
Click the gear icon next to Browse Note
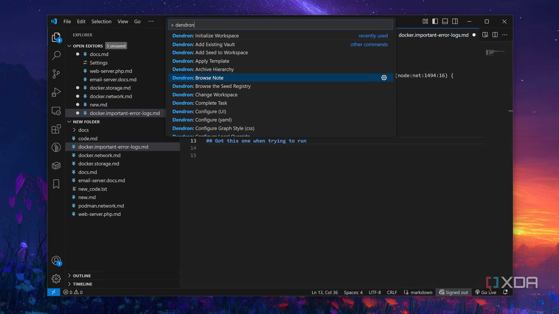click(x=384, y=77)
